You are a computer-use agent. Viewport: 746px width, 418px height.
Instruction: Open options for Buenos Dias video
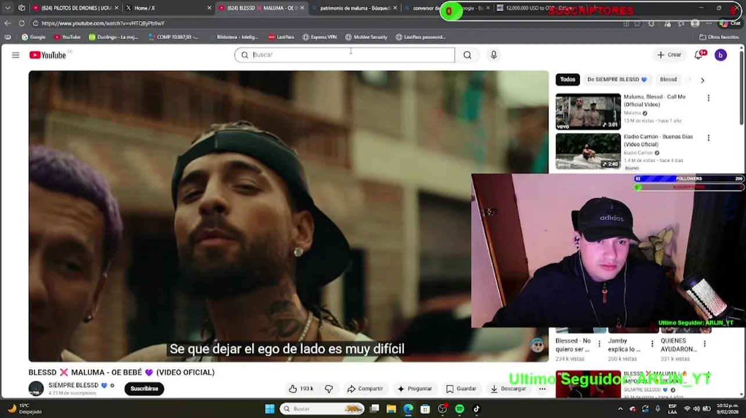(x=708, y=138)
